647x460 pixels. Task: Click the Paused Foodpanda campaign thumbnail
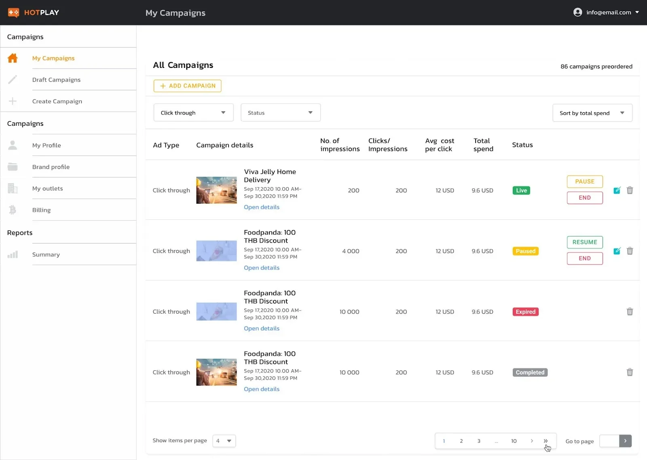click(x=216, y=251)
